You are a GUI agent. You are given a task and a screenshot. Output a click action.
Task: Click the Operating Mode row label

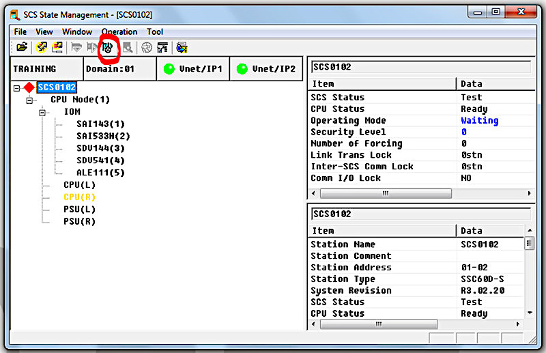click(348, 121)
